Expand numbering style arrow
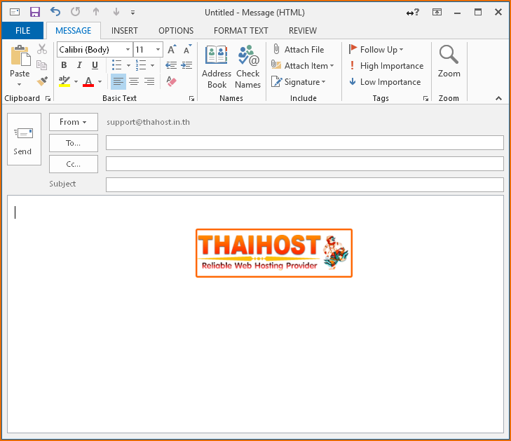The image size is (511, 441). [153, 65]
